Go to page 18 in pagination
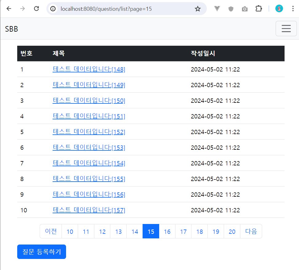Screen dimensions: 299x270 tap(200, 231)
